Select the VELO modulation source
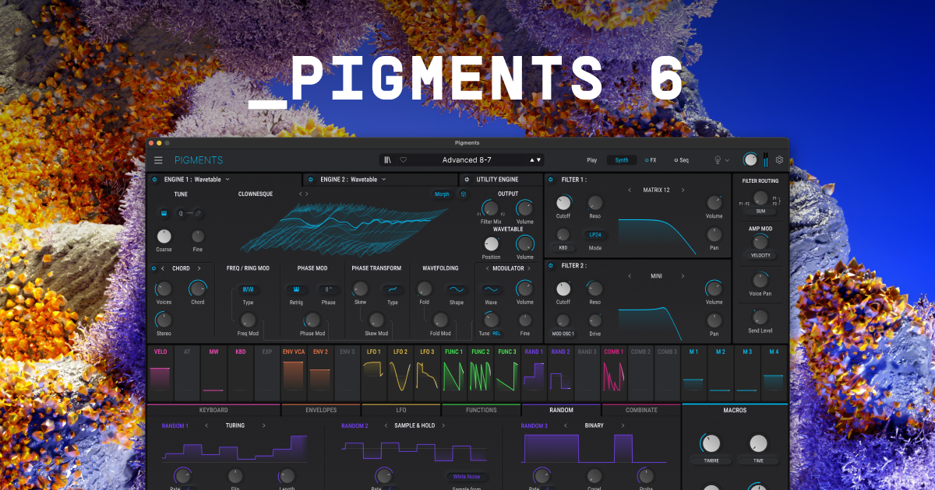Screen dimensions: 935x490 coord(161,373)
